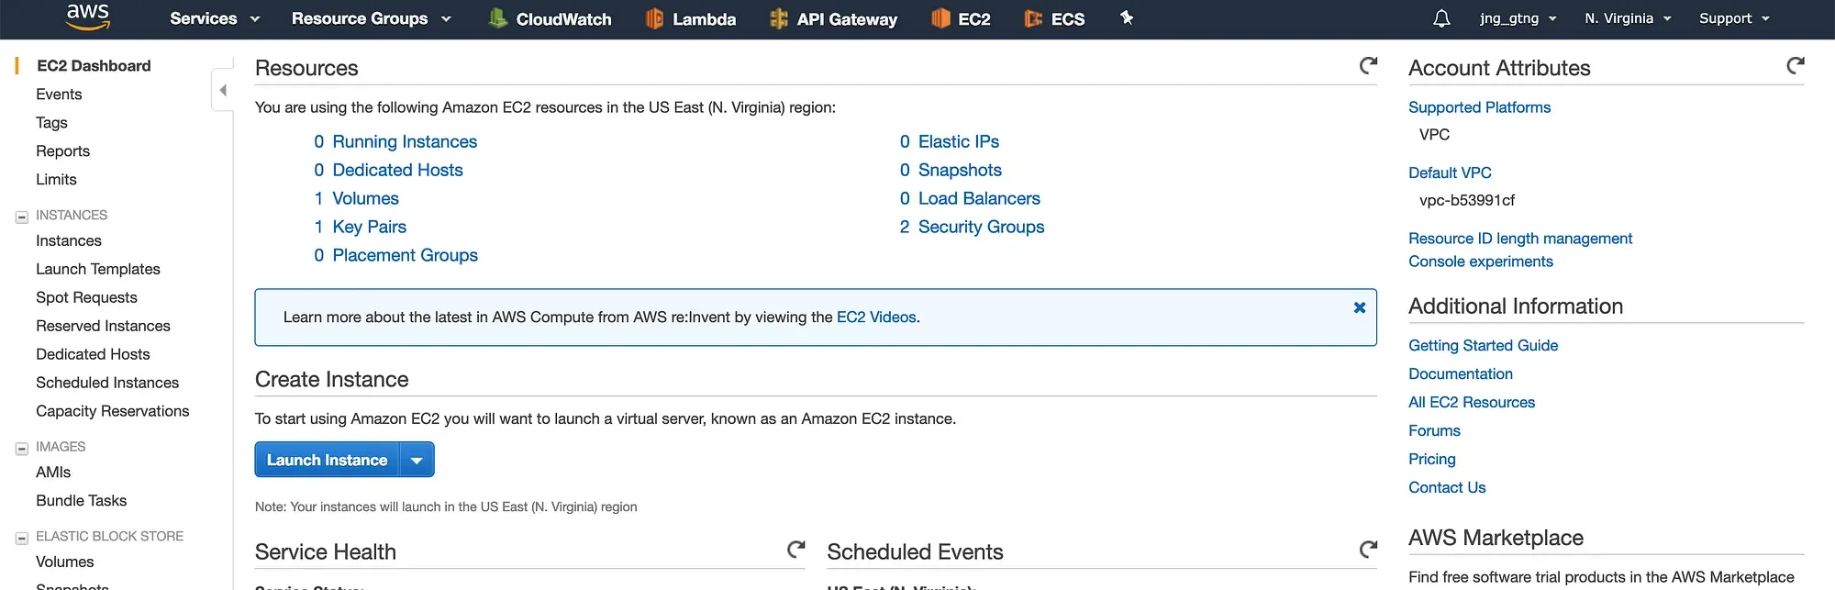Dismiss the AWS re:Invent banner
This screenshot has width=1835, height=590.
pos(1359,307)
